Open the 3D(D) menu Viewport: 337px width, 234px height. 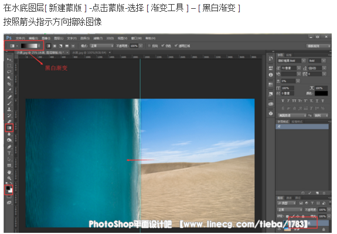110,38
